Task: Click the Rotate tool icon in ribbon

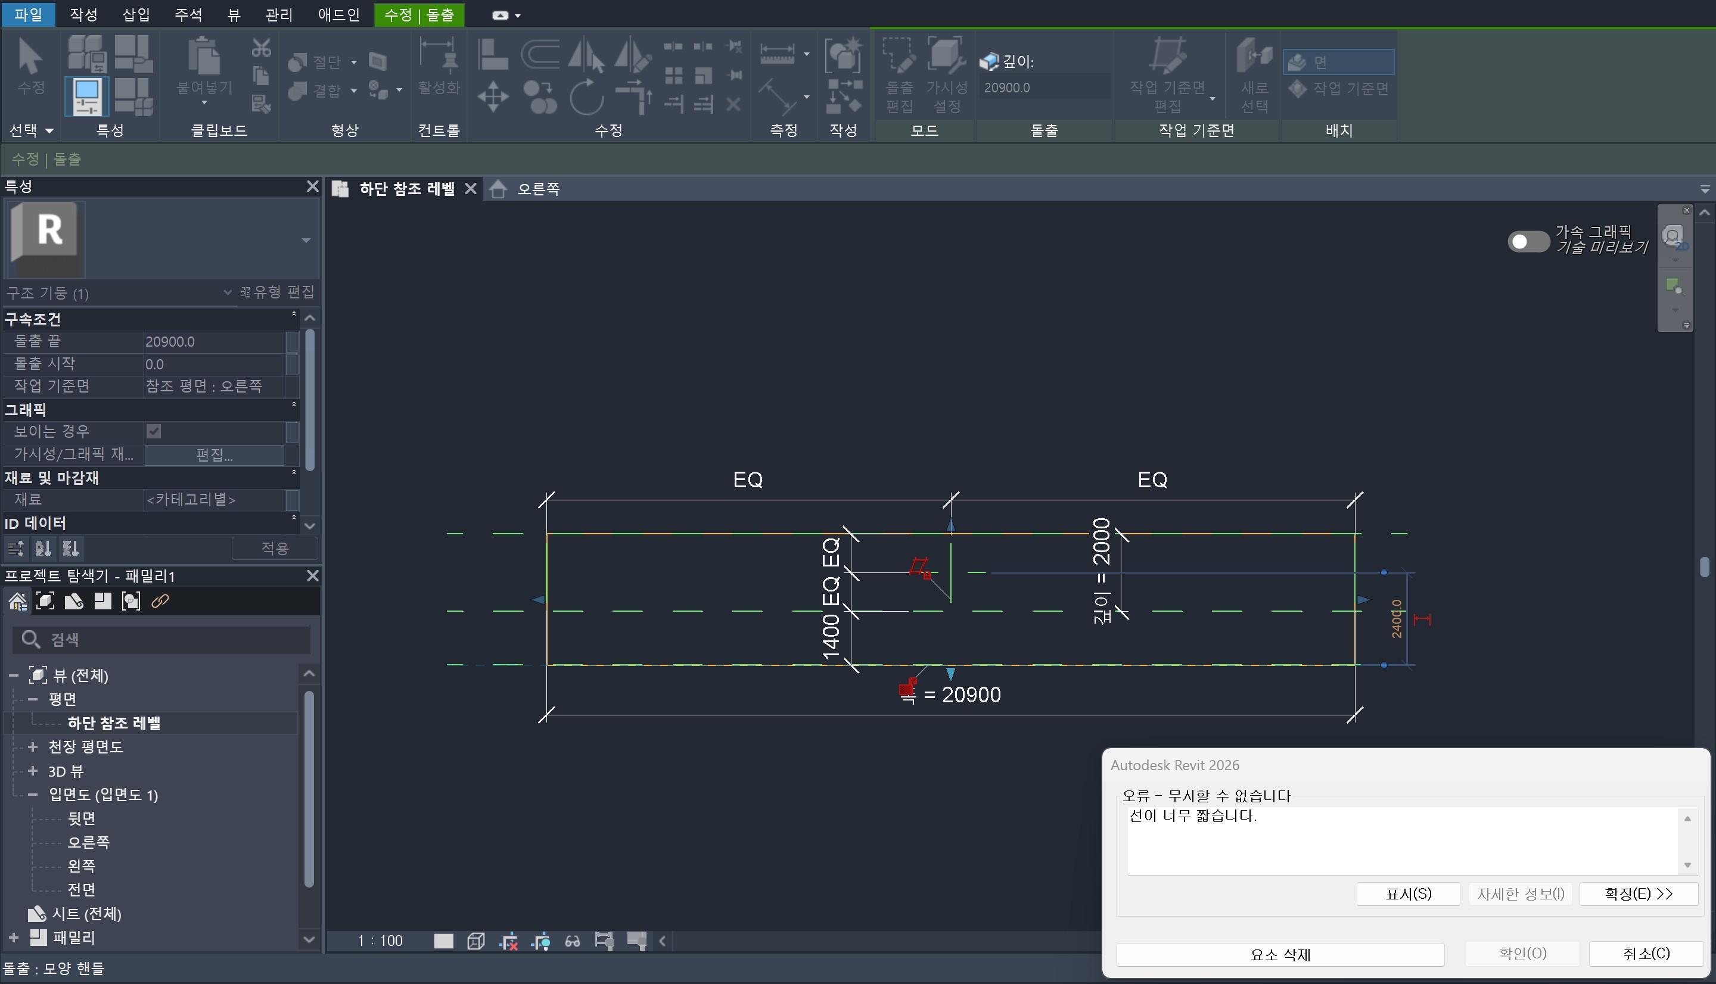Action: (x=586, y=96)
